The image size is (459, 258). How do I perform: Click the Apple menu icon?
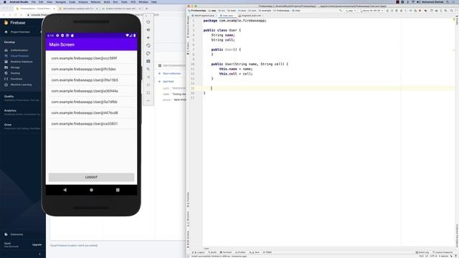(x=4, y=1)
